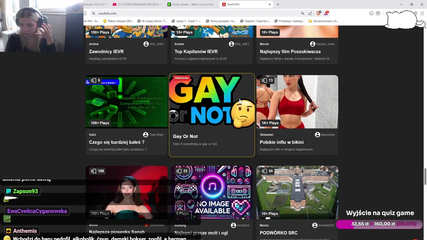Click the Twój Stary author name

(156, 135)
